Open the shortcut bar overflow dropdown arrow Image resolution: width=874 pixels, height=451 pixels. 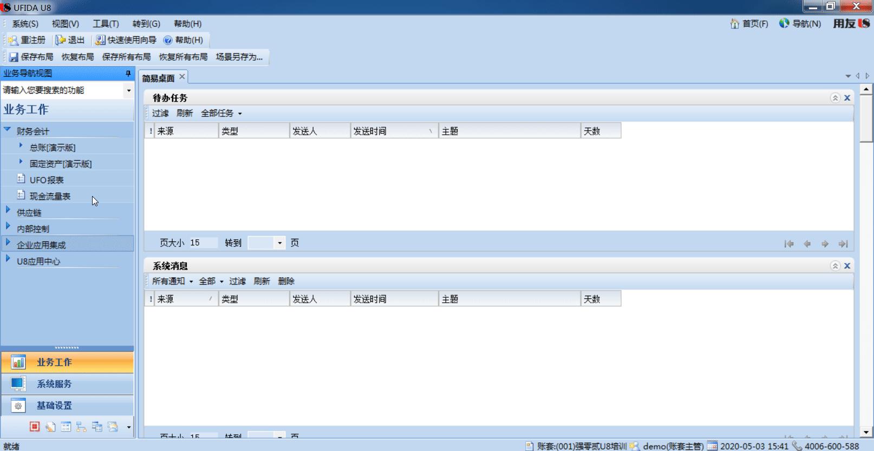(x=128, y=427)
